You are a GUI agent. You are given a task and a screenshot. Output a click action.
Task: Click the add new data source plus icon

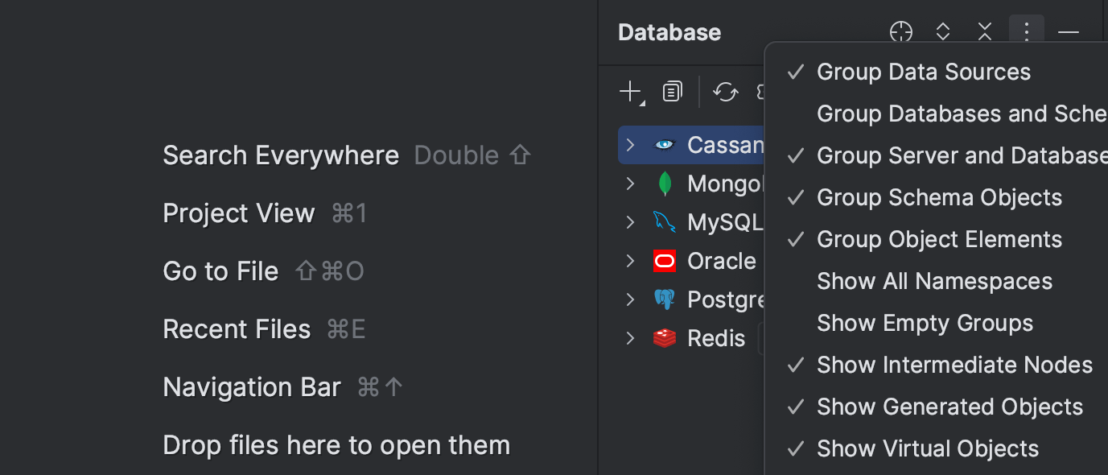tap(630, 91)
